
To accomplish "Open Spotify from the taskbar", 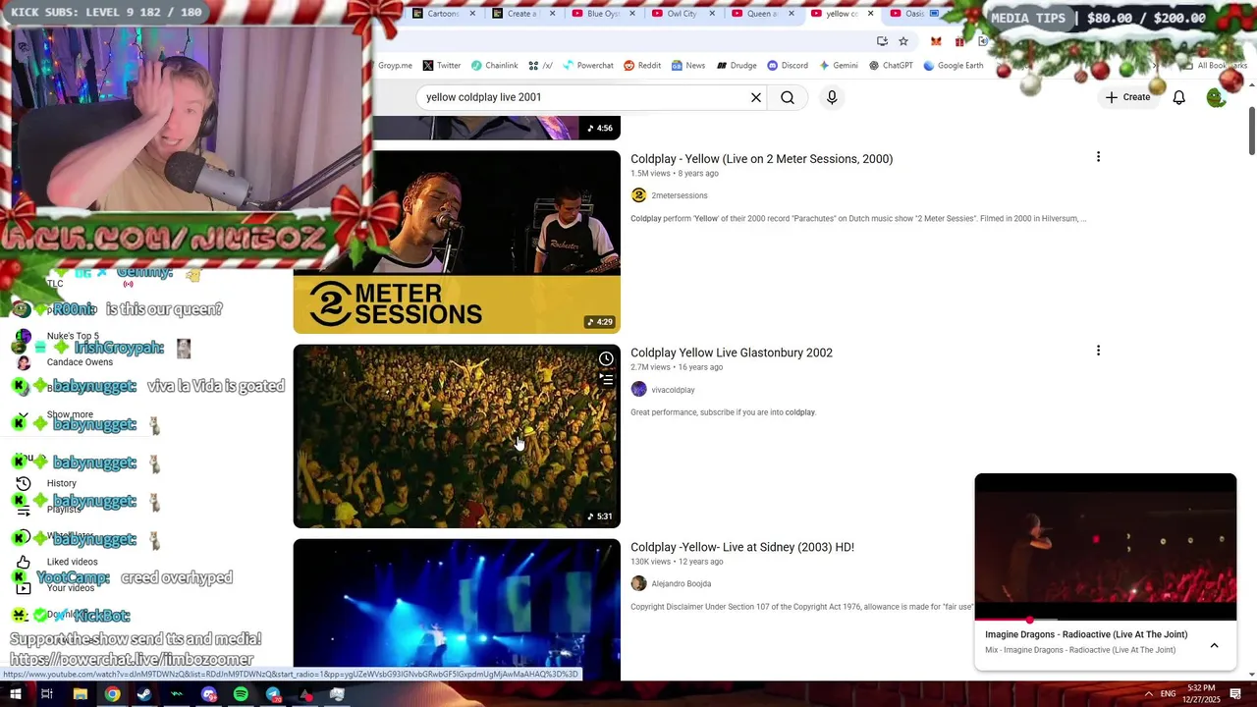I will [x=241, y=694].
